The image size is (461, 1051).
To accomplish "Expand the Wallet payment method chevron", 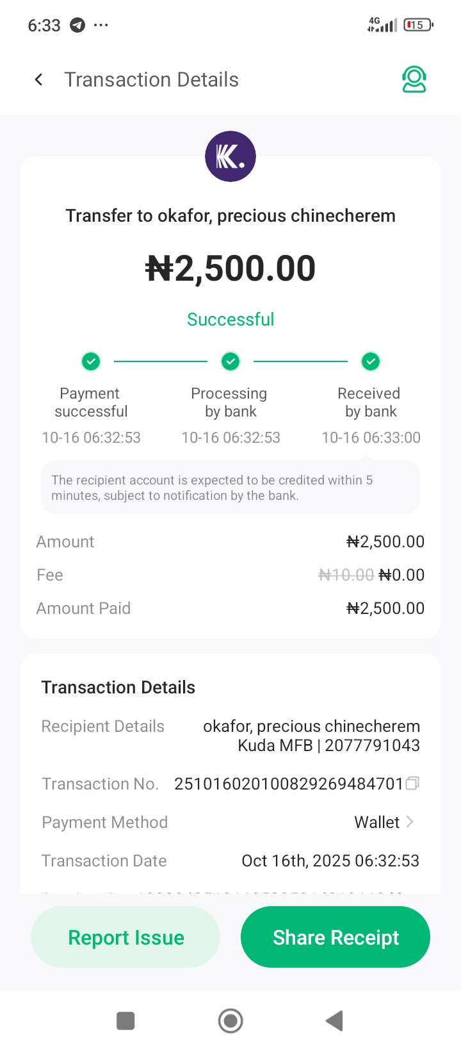I will click(x=410, y=822).
